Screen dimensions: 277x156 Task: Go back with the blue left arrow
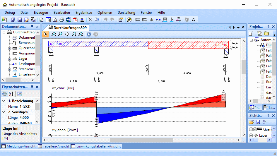click(89, 34)
